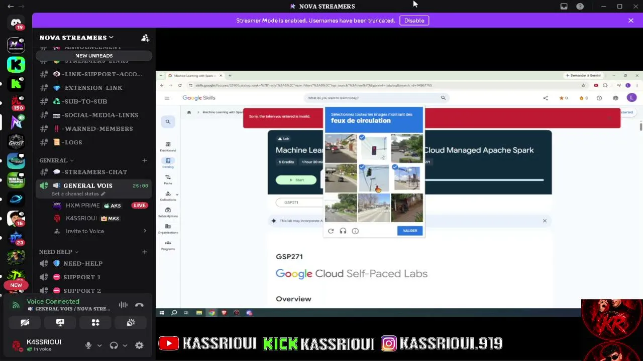
Task: Click the Google Skills search field
Action: [377, 98]
